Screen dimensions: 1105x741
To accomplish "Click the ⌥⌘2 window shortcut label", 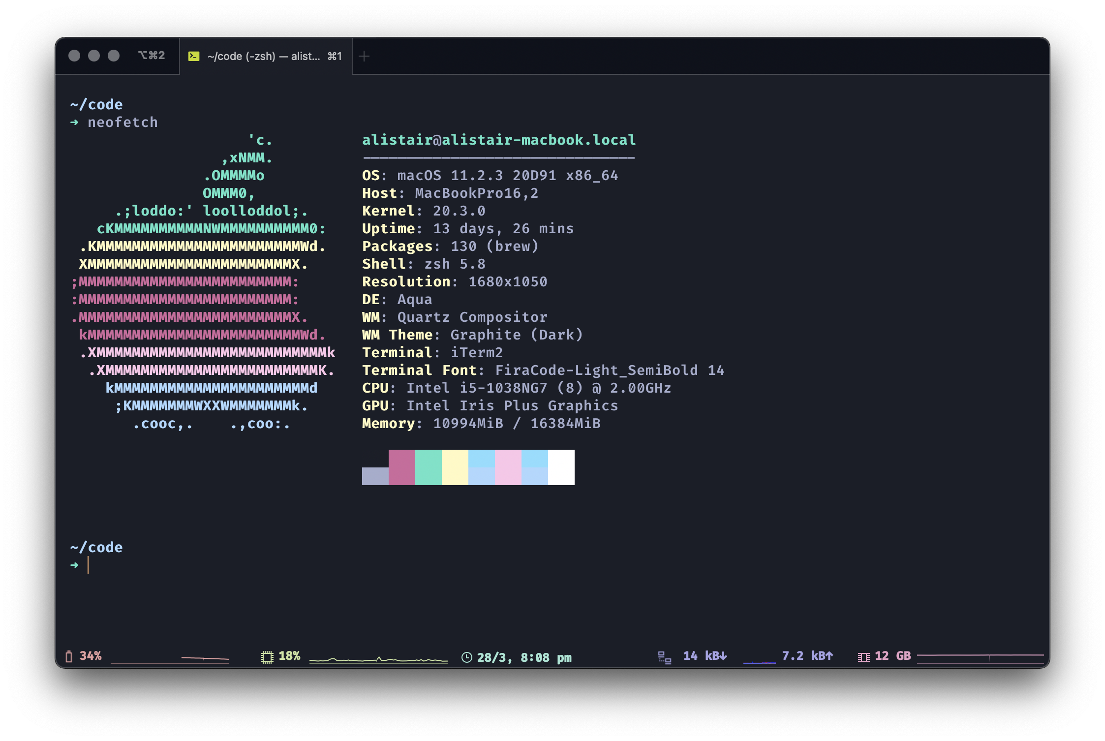I will point(152,56).
